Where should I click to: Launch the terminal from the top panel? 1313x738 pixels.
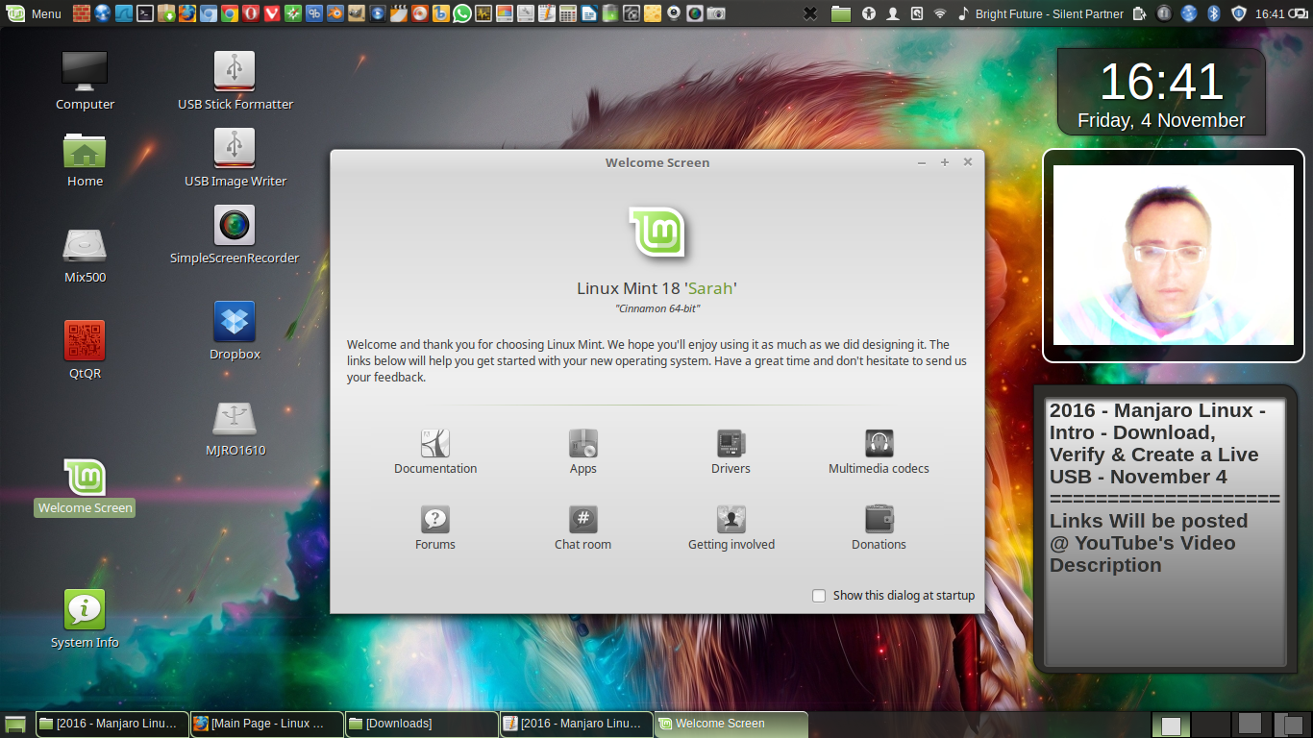pyautogui.click(x=145, y=13)
